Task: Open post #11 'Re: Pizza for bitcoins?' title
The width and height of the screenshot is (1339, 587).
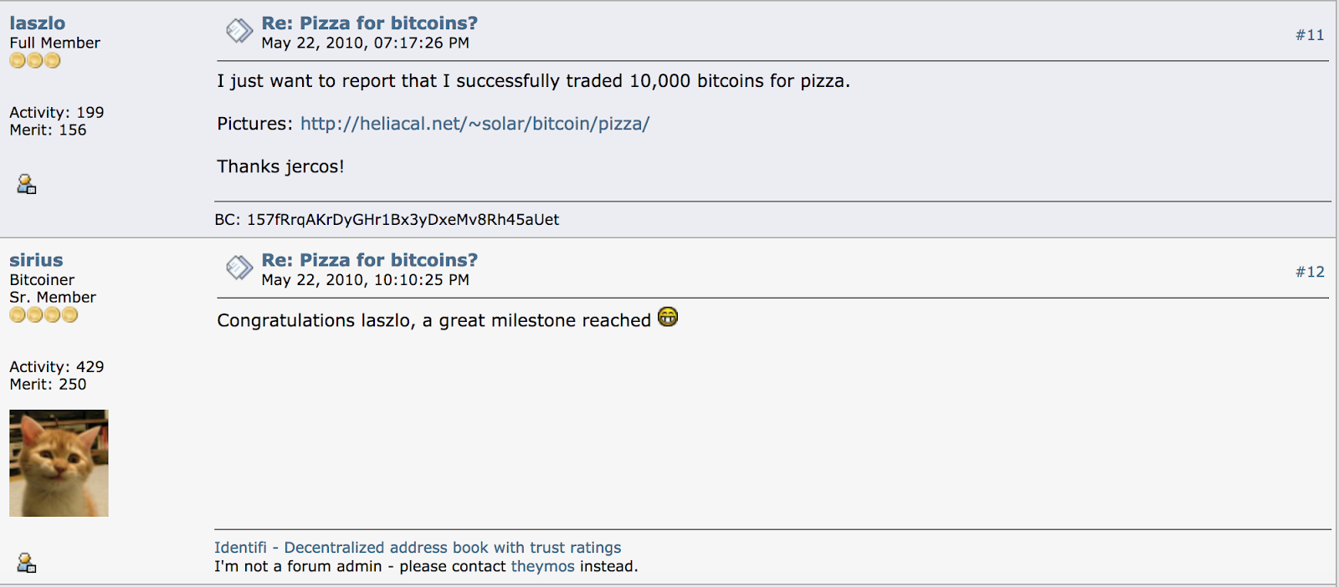Action: point(370,23)
